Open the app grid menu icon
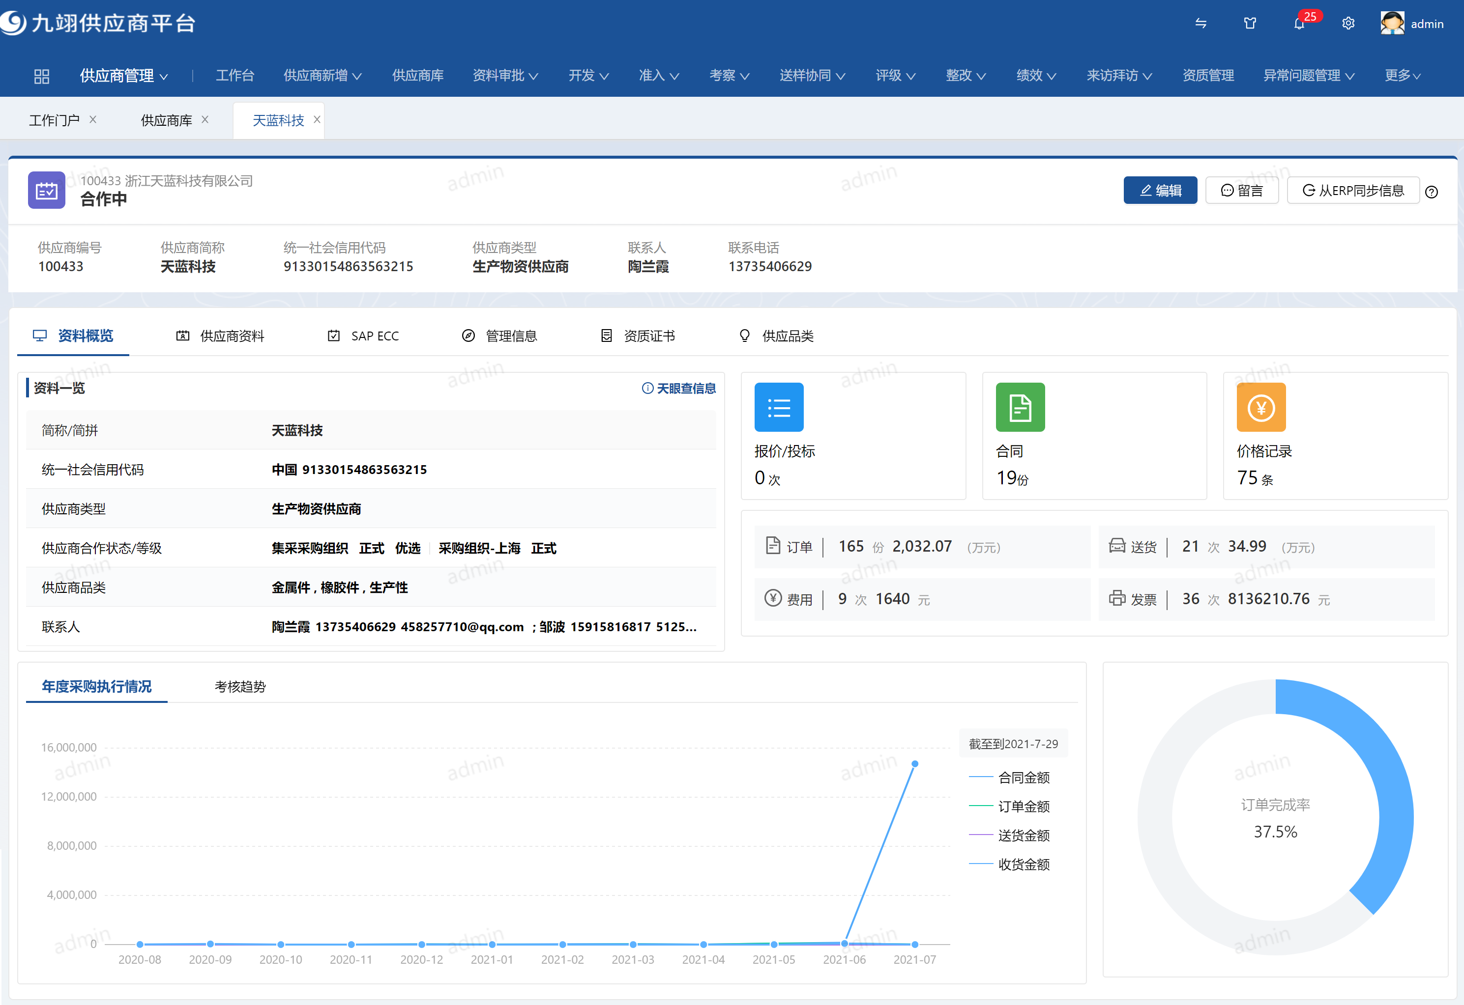 42,76
